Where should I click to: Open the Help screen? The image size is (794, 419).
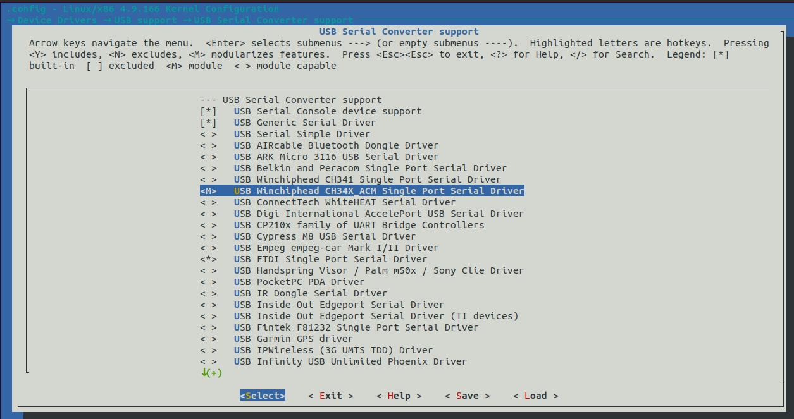click(399, 395)
